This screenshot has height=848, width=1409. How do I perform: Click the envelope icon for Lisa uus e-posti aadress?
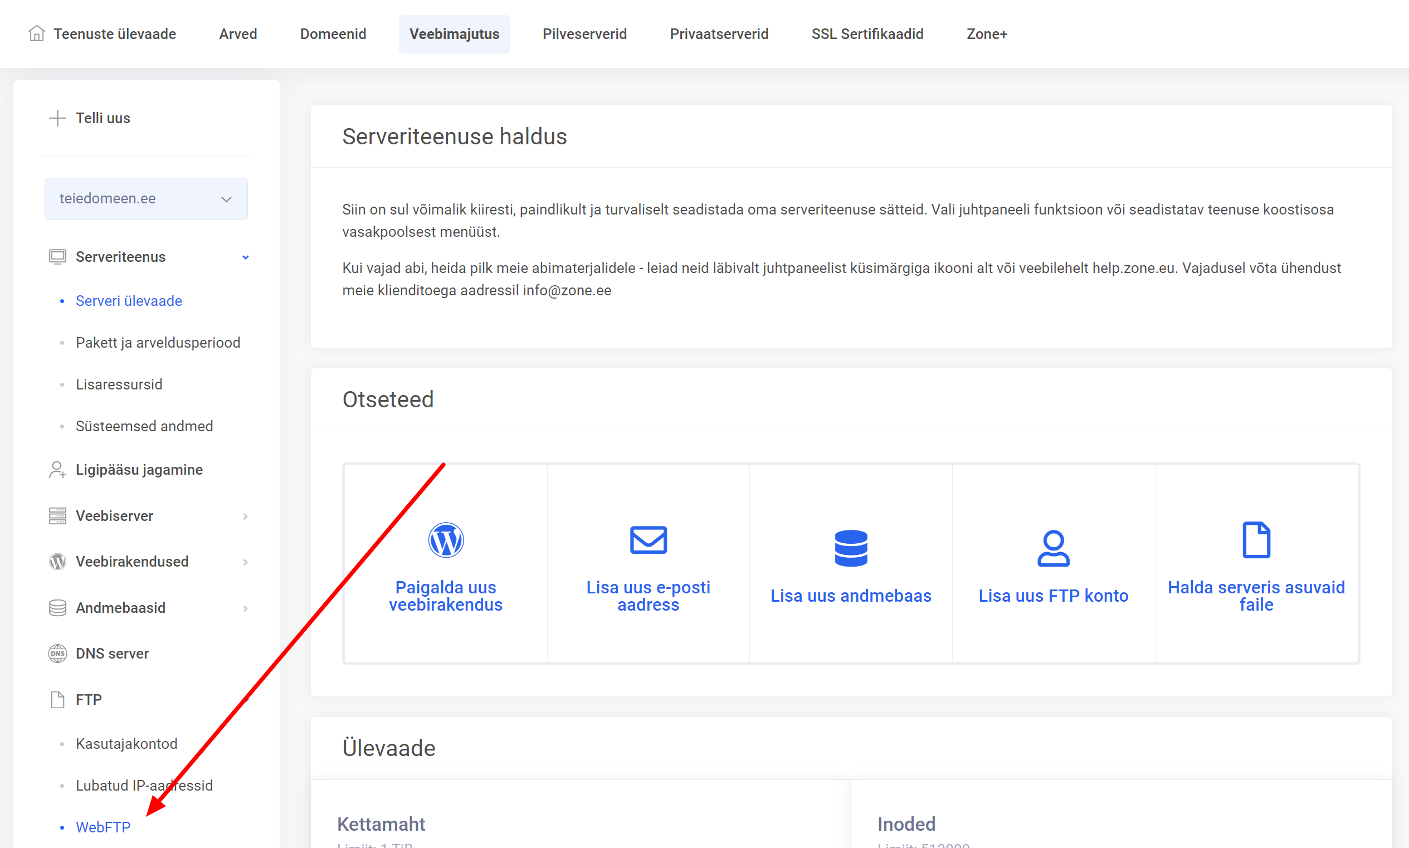coord(648,539)
